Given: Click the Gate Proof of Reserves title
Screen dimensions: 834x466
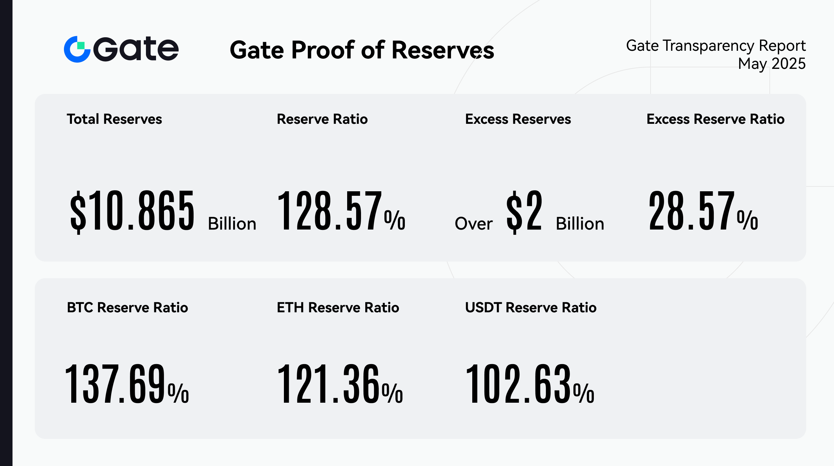Looking at the screenshot, I should (362, 50).
